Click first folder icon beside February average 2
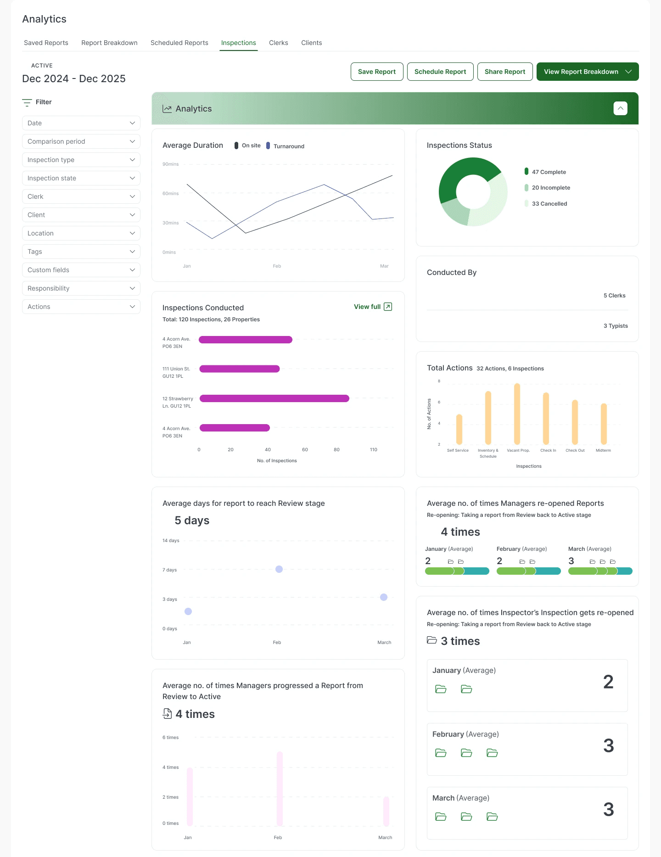 522,561
